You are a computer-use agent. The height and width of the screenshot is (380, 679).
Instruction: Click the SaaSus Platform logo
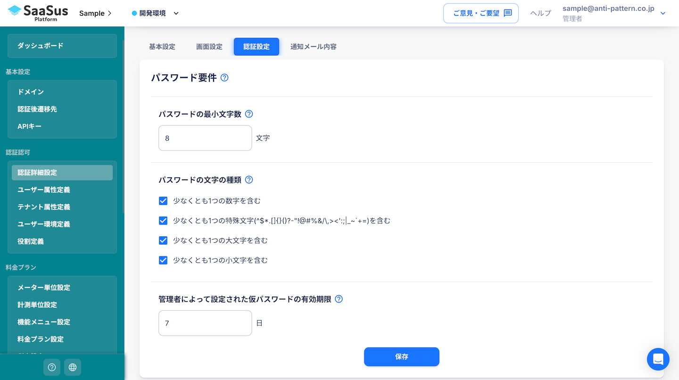38,13
